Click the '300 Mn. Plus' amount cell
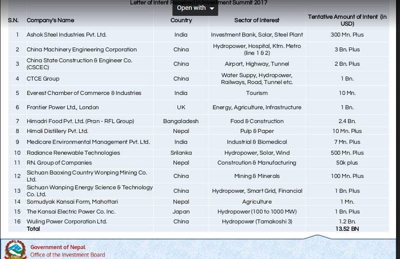Viewport: 400px width, 259px height. [x=347, y=35]
